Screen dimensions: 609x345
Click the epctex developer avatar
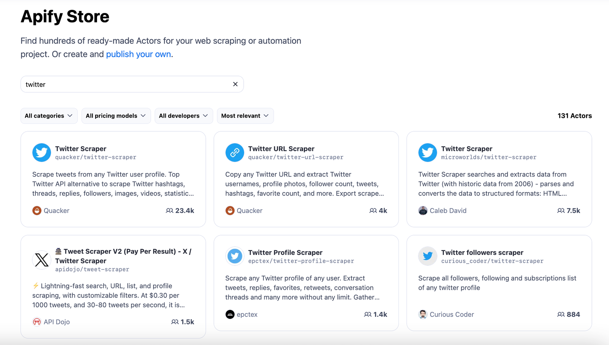(230, 315)
